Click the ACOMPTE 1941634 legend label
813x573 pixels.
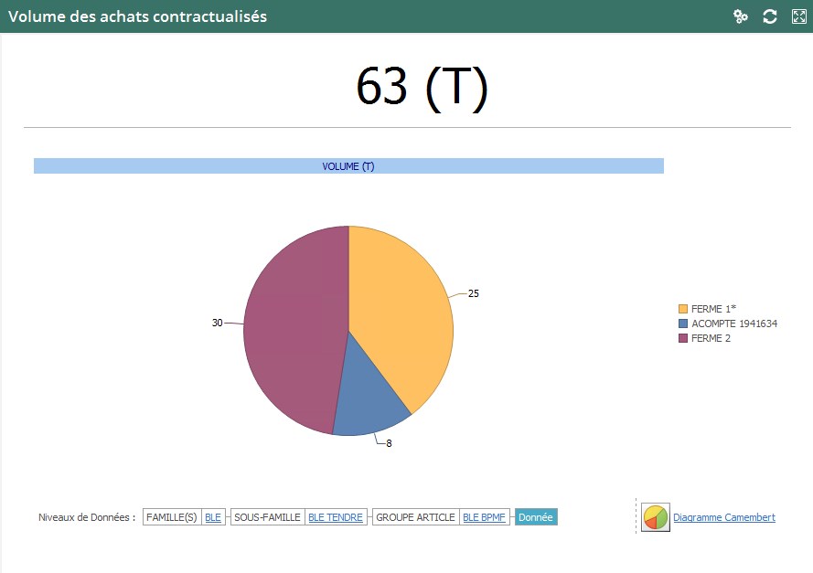coord(733,324)
